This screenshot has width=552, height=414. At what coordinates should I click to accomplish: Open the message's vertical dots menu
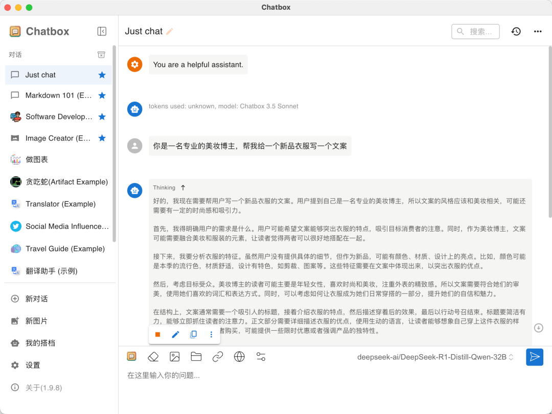[x=211, y=334]
